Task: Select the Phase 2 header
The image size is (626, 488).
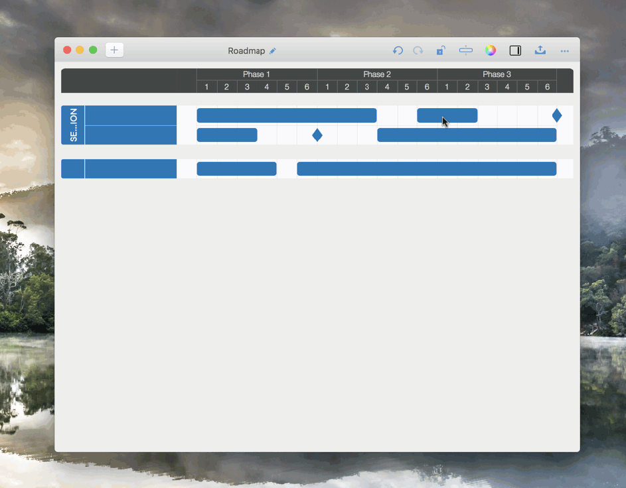Action: pyautogui.click(x=376, y=74)
